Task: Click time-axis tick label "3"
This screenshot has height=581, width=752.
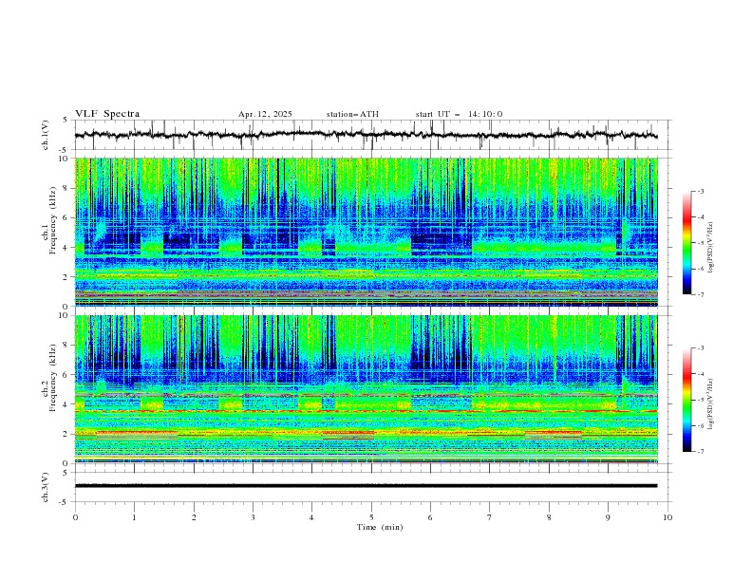Action: point(253,517)
